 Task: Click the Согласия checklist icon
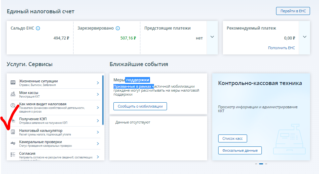coord(13,154)
